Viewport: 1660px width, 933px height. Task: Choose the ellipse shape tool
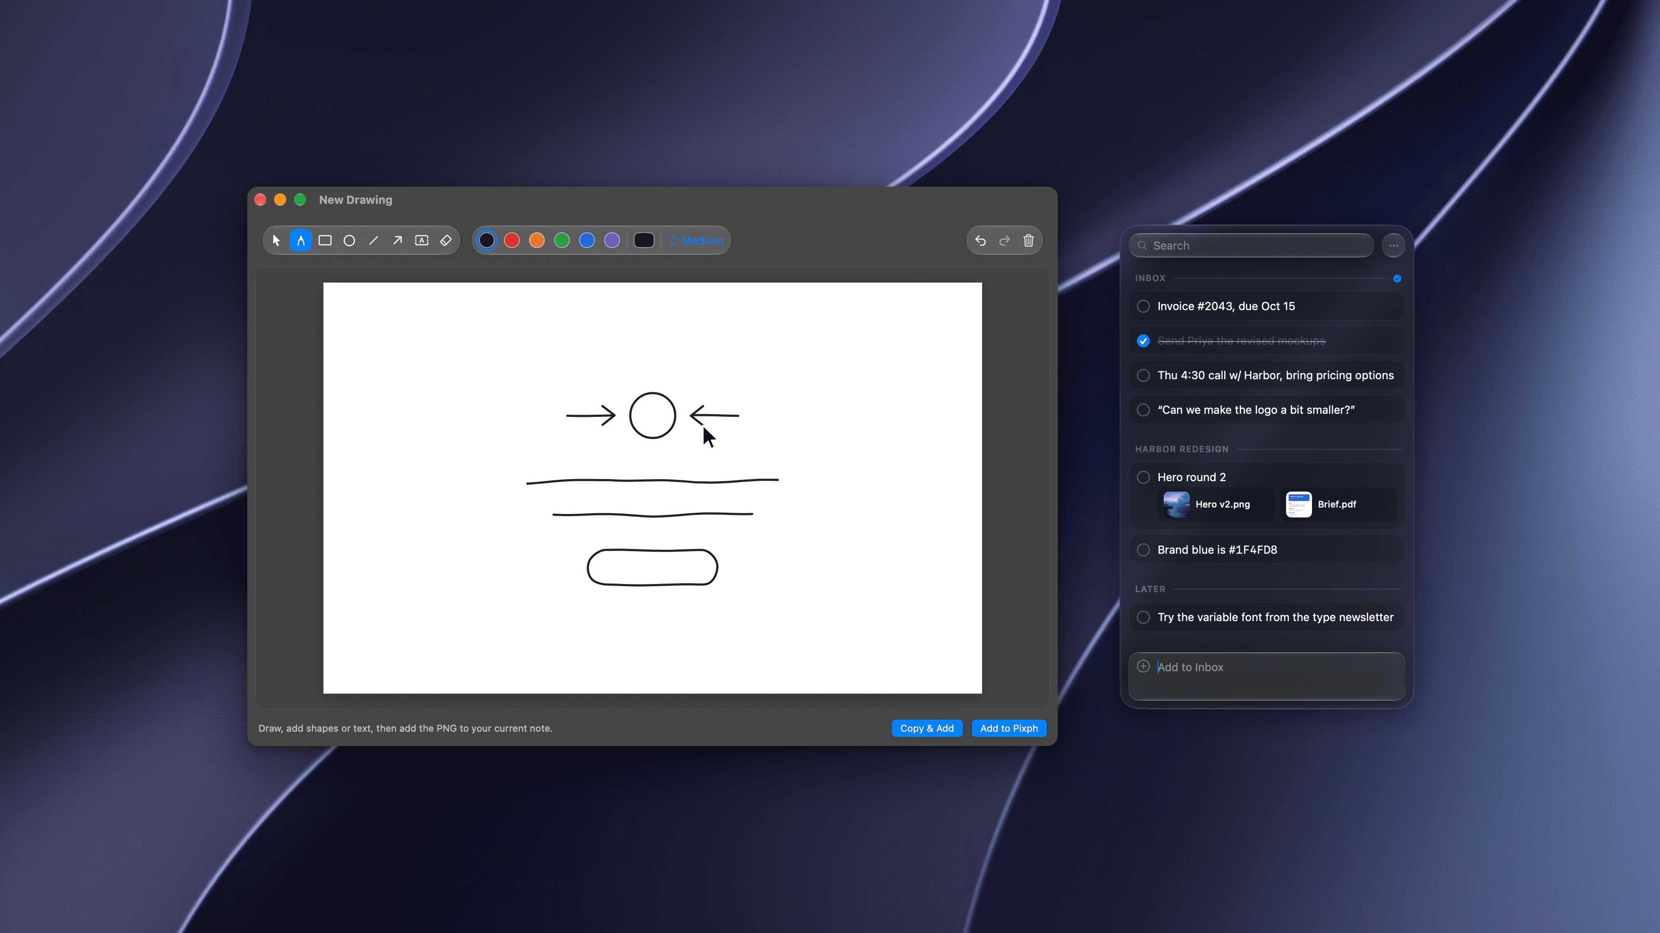click(x=349, y=240)
